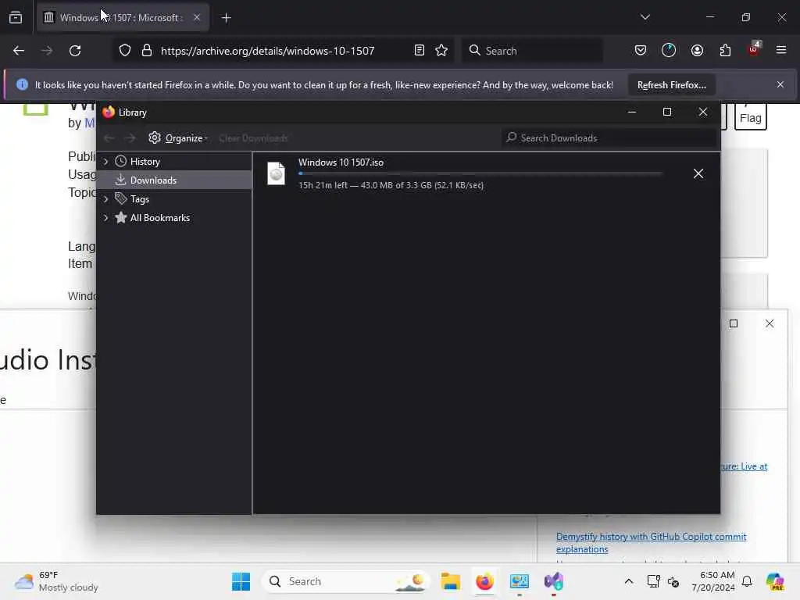Save page to Pocket icon
The image size is (800, 600).
pos(641,51)
